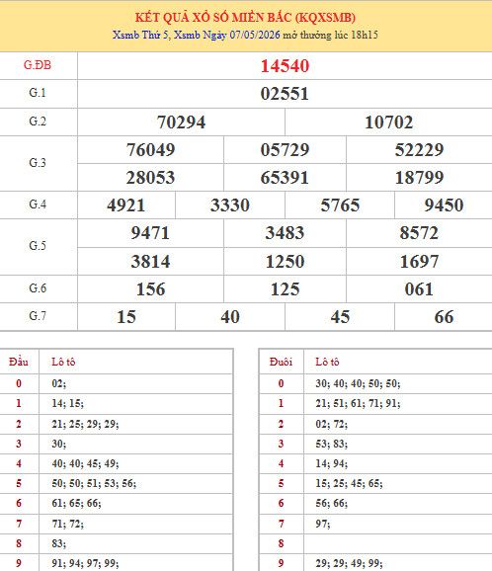Click Đầu row 40; 40; 45; 49;
492x571 pixels.
tap(85, 463)
